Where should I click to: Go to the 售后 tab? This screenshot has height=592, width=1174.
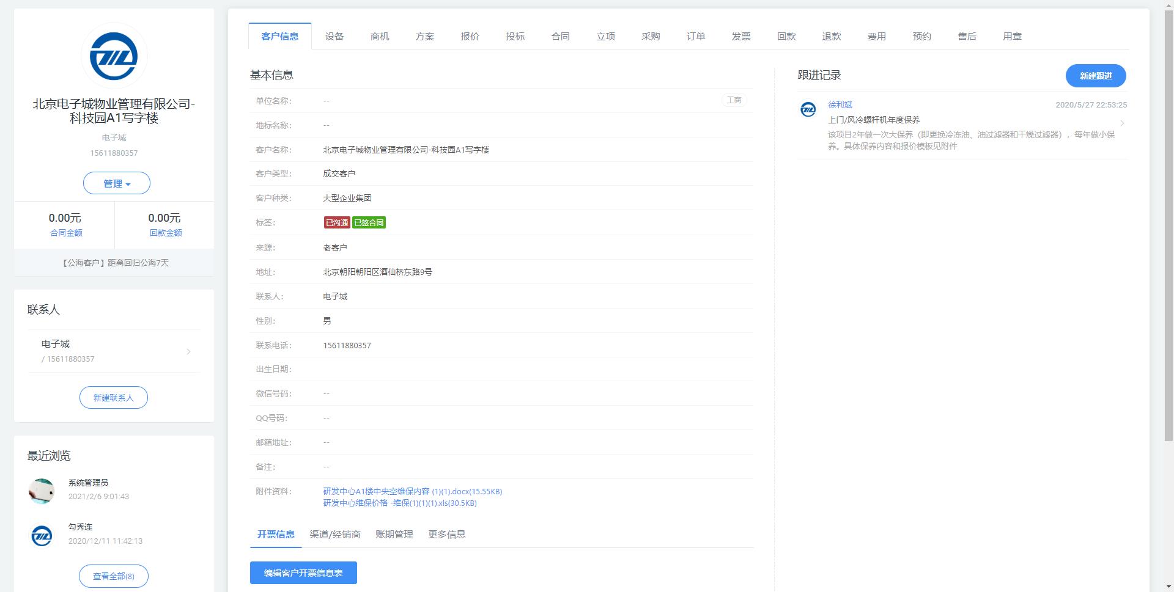967,37
